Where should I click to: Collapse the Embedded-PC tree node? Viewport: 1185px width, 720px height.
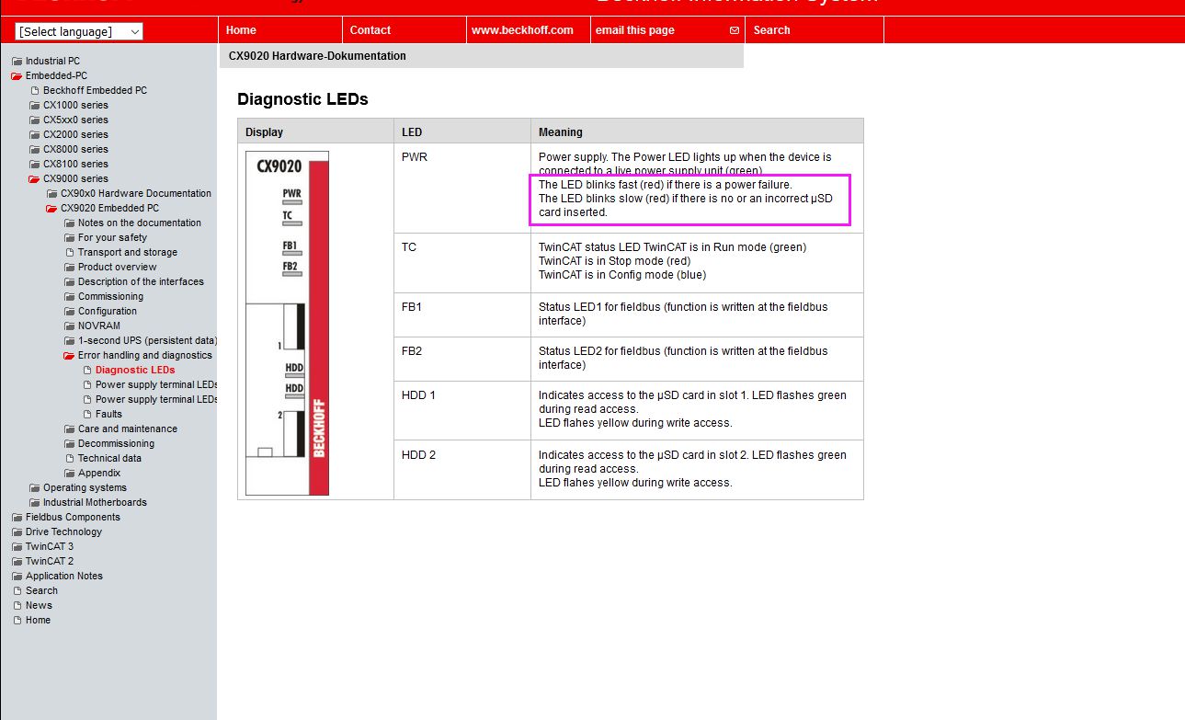17,76
